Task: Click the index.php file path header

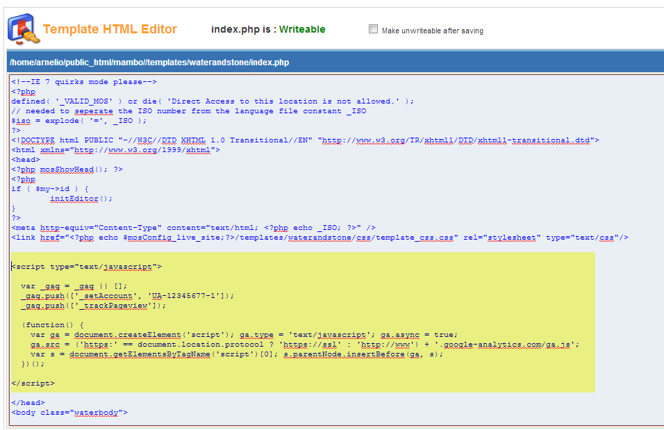Action: click(x=149, y=63)
